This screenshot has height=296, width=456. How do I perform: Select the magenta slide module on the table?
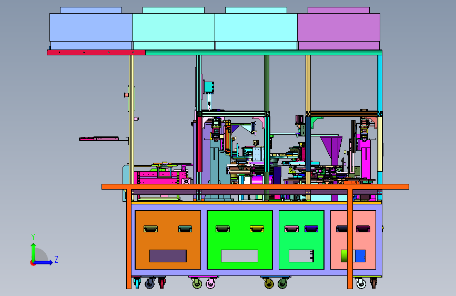tap(160, 177)
